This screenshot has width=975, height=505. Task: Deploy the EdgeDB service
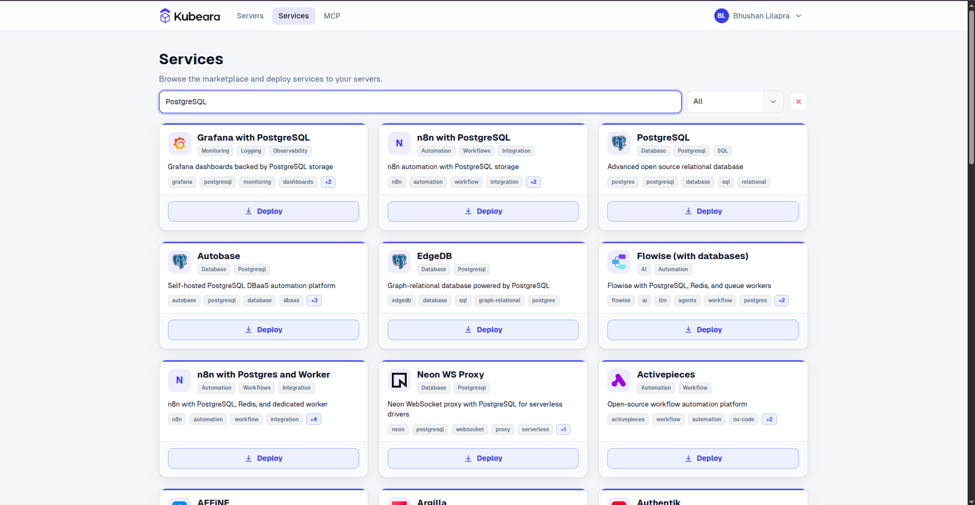483,330
